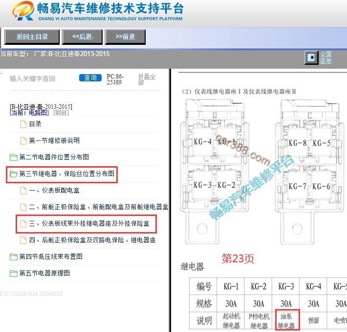347x332 pixels.
Task: Focus the 输入关键字查询 search field
Action: pos(42,78)
